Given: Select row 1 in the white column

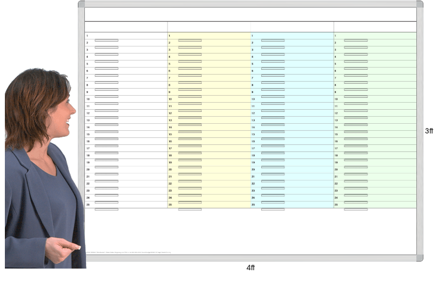Looking at the screenshot, I should coord(126,36).
